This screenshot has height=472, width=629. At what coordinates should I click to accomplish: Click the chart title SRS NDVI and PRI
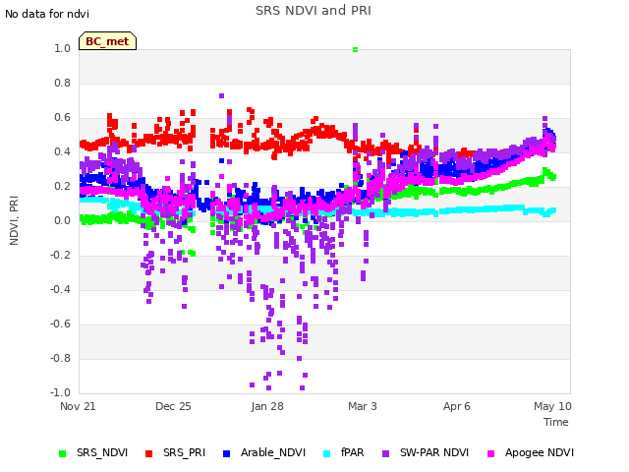coord(314,11)
